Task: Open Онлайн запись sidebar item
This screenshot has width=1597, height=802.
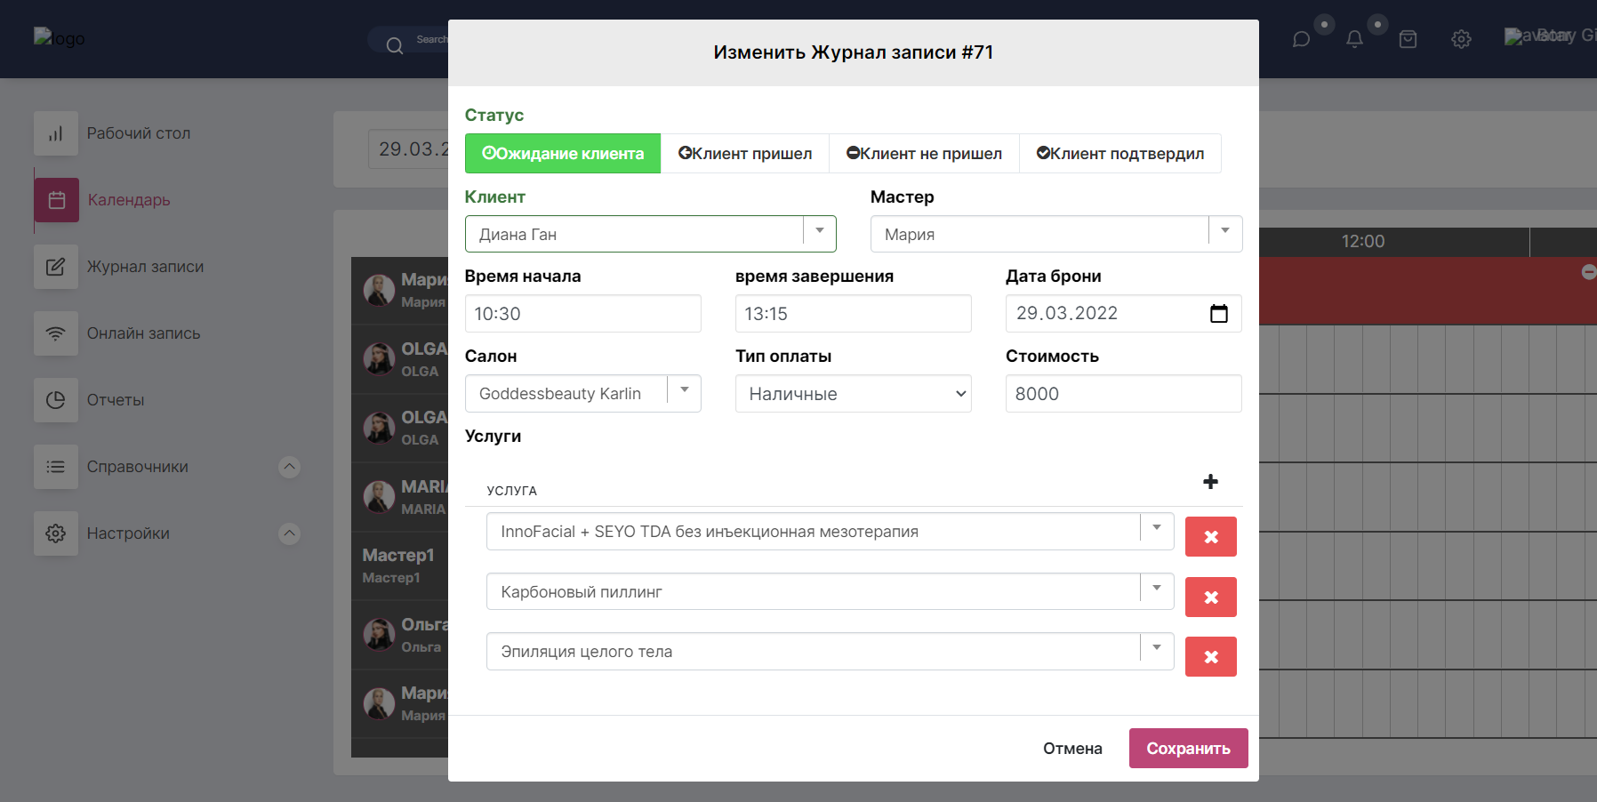Action: [x=143, y=333]
